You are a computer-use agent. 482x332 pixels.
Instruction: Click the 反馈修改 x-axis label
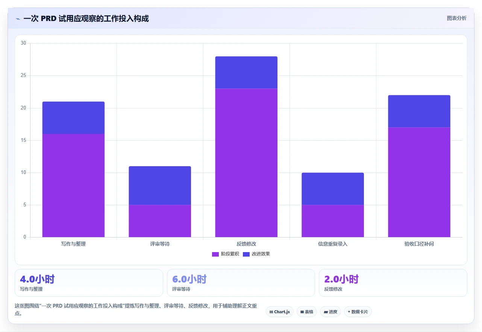coord(246,244)
